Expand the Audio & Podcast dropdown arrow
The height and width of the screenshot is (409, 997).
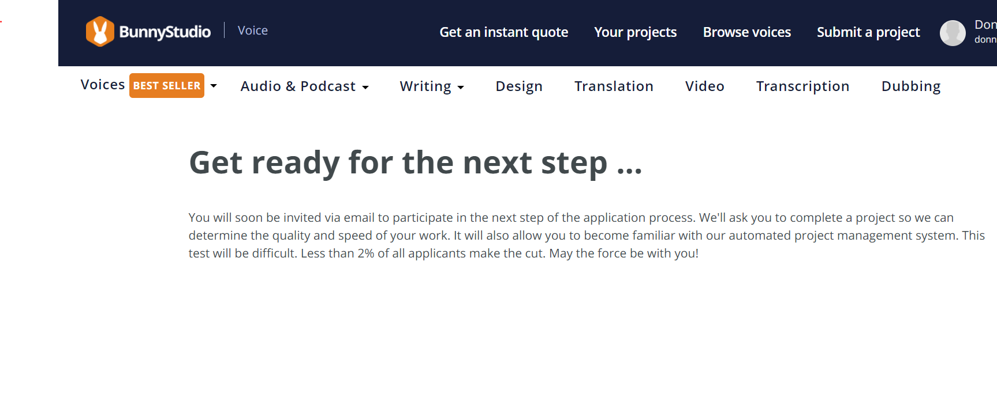coord(365,88)
